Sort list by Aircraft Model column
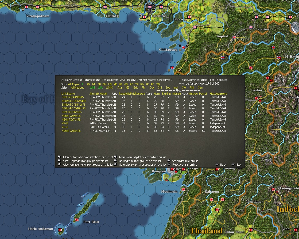This screenshot has height=239, width=299. pos(98,94)
